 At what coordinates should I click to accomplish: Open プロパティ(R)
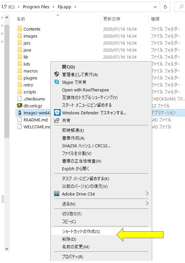coord(73,257)
